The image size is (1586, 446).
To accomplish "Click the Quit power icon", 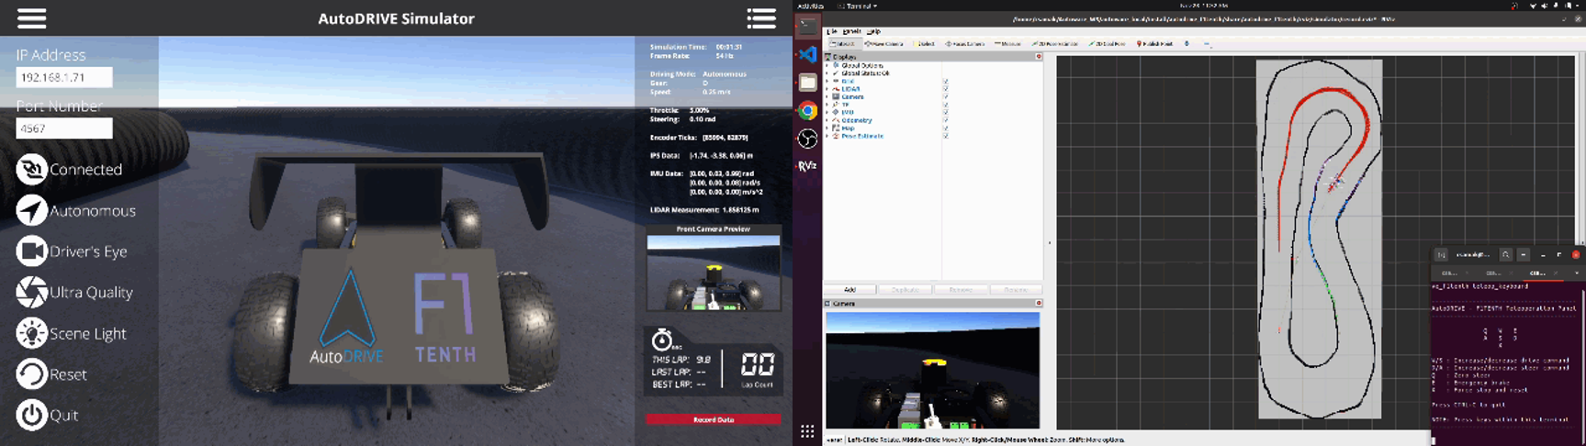I will [x=31, y=415].
